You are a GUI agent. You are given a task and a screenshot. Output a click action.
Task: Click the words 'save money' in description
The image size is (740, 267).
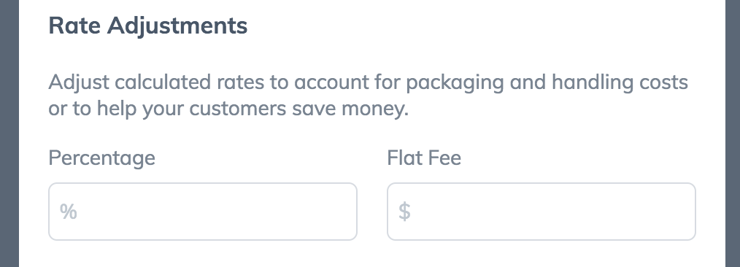(350, 109)
